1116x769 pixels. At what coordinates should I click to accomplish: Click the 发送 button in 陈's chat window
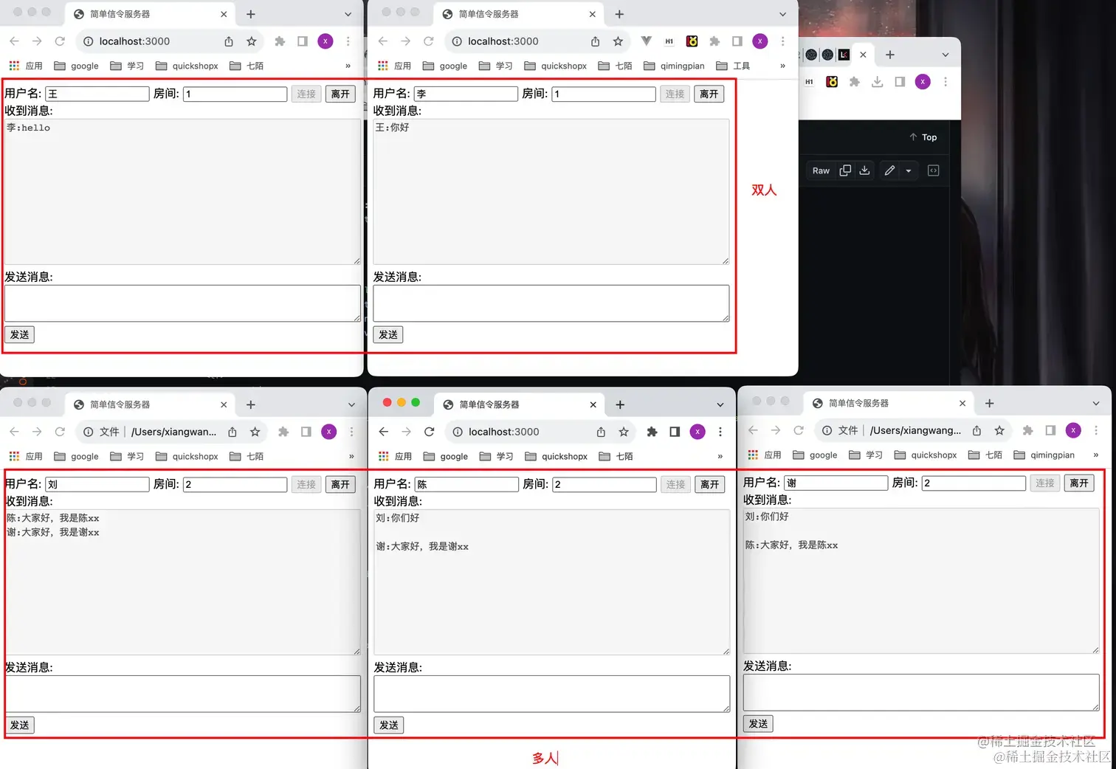tap(388, 725)
